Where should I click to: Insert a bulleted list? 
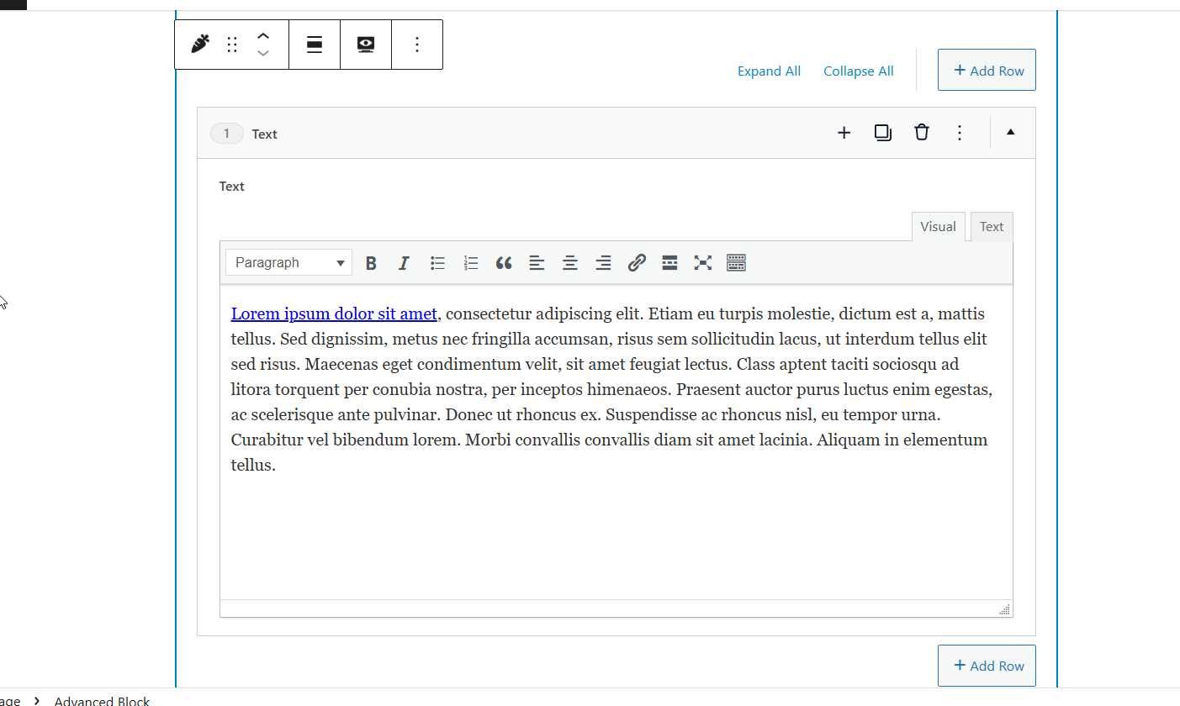click(x=437, y=263)
